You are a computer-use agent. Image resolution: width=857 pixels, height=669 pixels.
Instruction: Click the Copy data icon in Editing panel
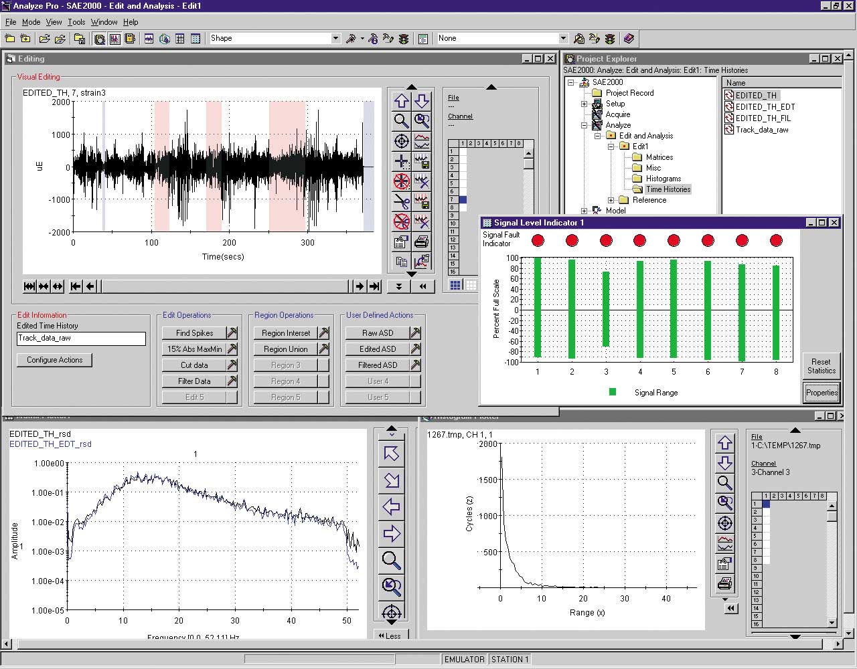(401, 262)
